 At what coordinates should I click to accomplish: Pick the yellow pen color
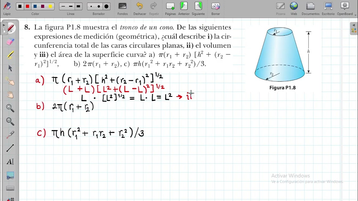coord(50,6)
